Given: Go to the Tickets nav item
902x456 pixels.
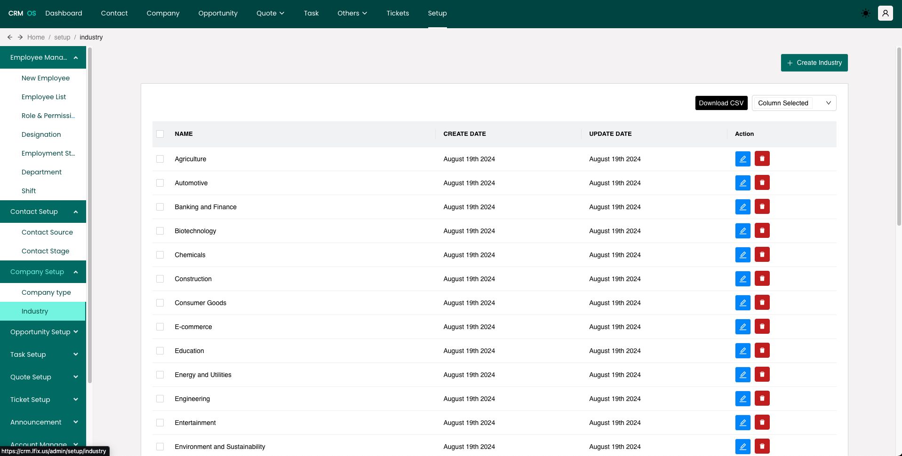Looking at the screenshot, I should coord(398,13).
